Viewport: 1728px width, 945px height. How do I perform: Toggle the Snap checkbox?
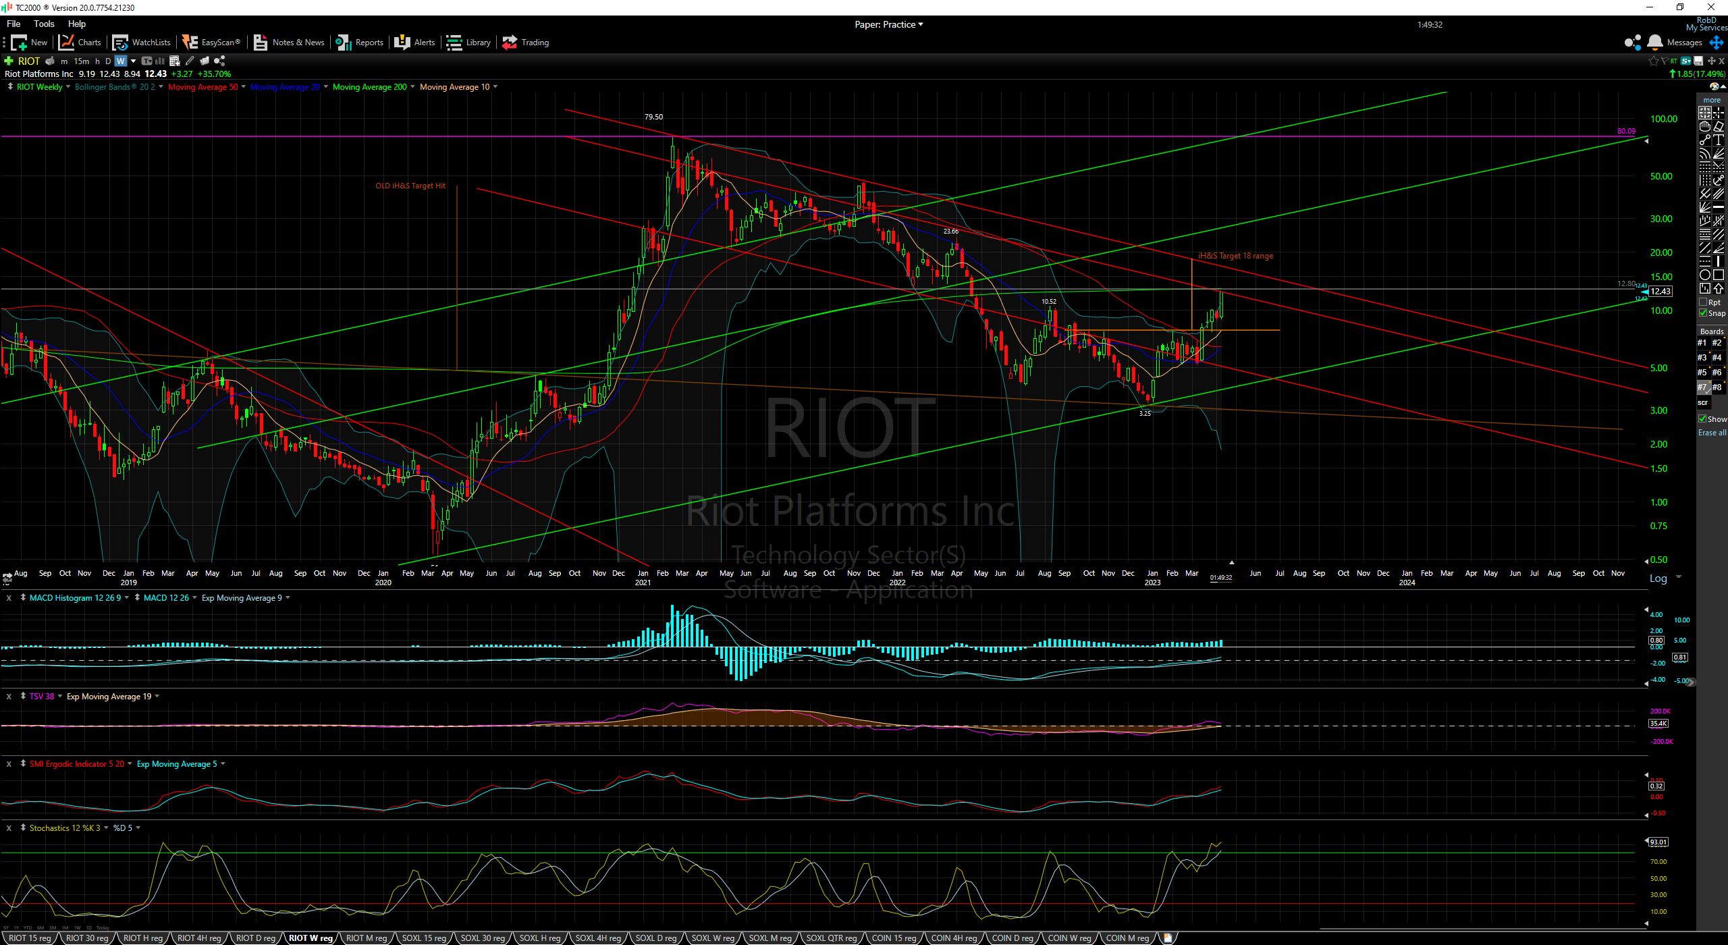(1703, 313)
